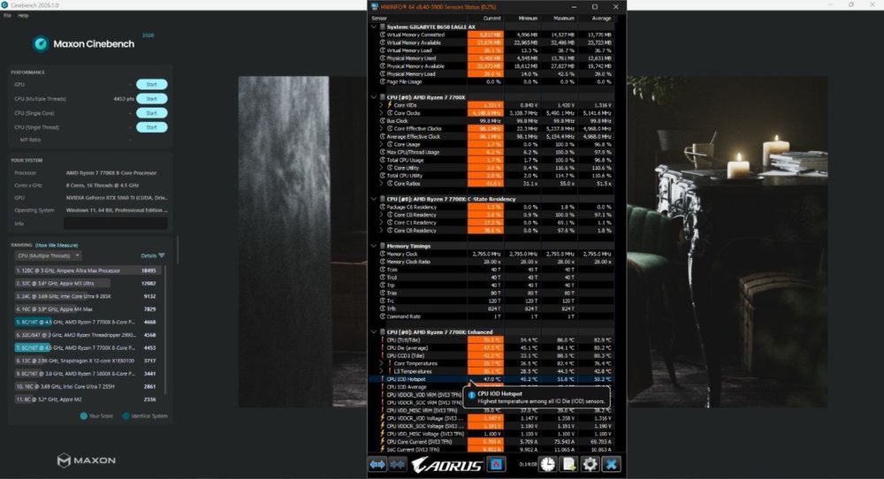Select the Command Rate timing row

point(492,316)
